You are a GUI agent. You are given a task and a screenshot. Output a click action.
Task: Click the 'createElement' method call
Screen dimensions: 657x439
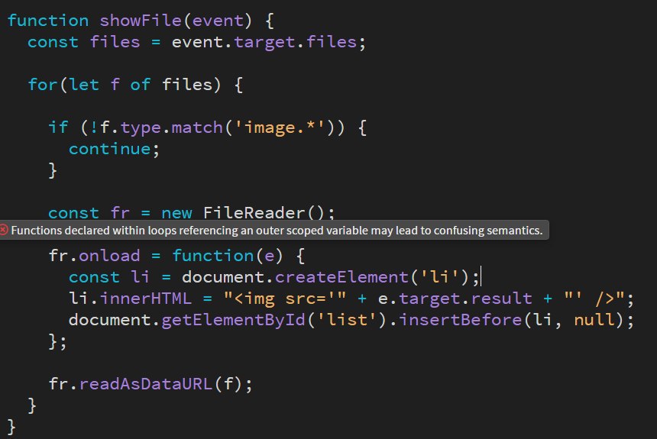pyautogui.click(x=341, y=277)
